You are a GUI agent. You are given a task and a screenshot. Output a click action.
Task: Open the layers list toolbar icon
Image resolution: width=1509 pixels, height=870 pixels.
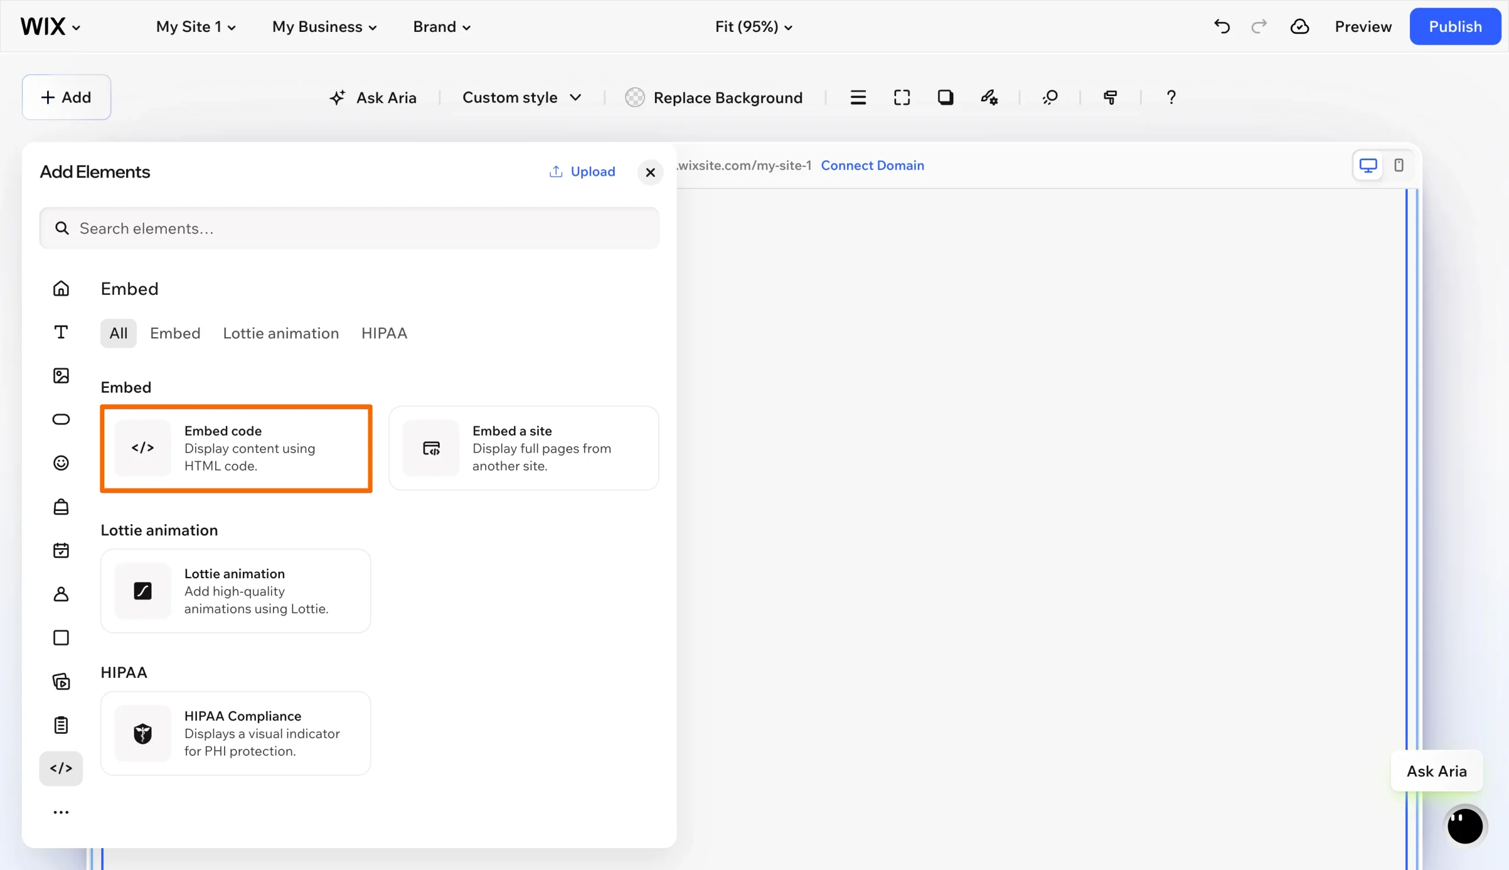858,97
